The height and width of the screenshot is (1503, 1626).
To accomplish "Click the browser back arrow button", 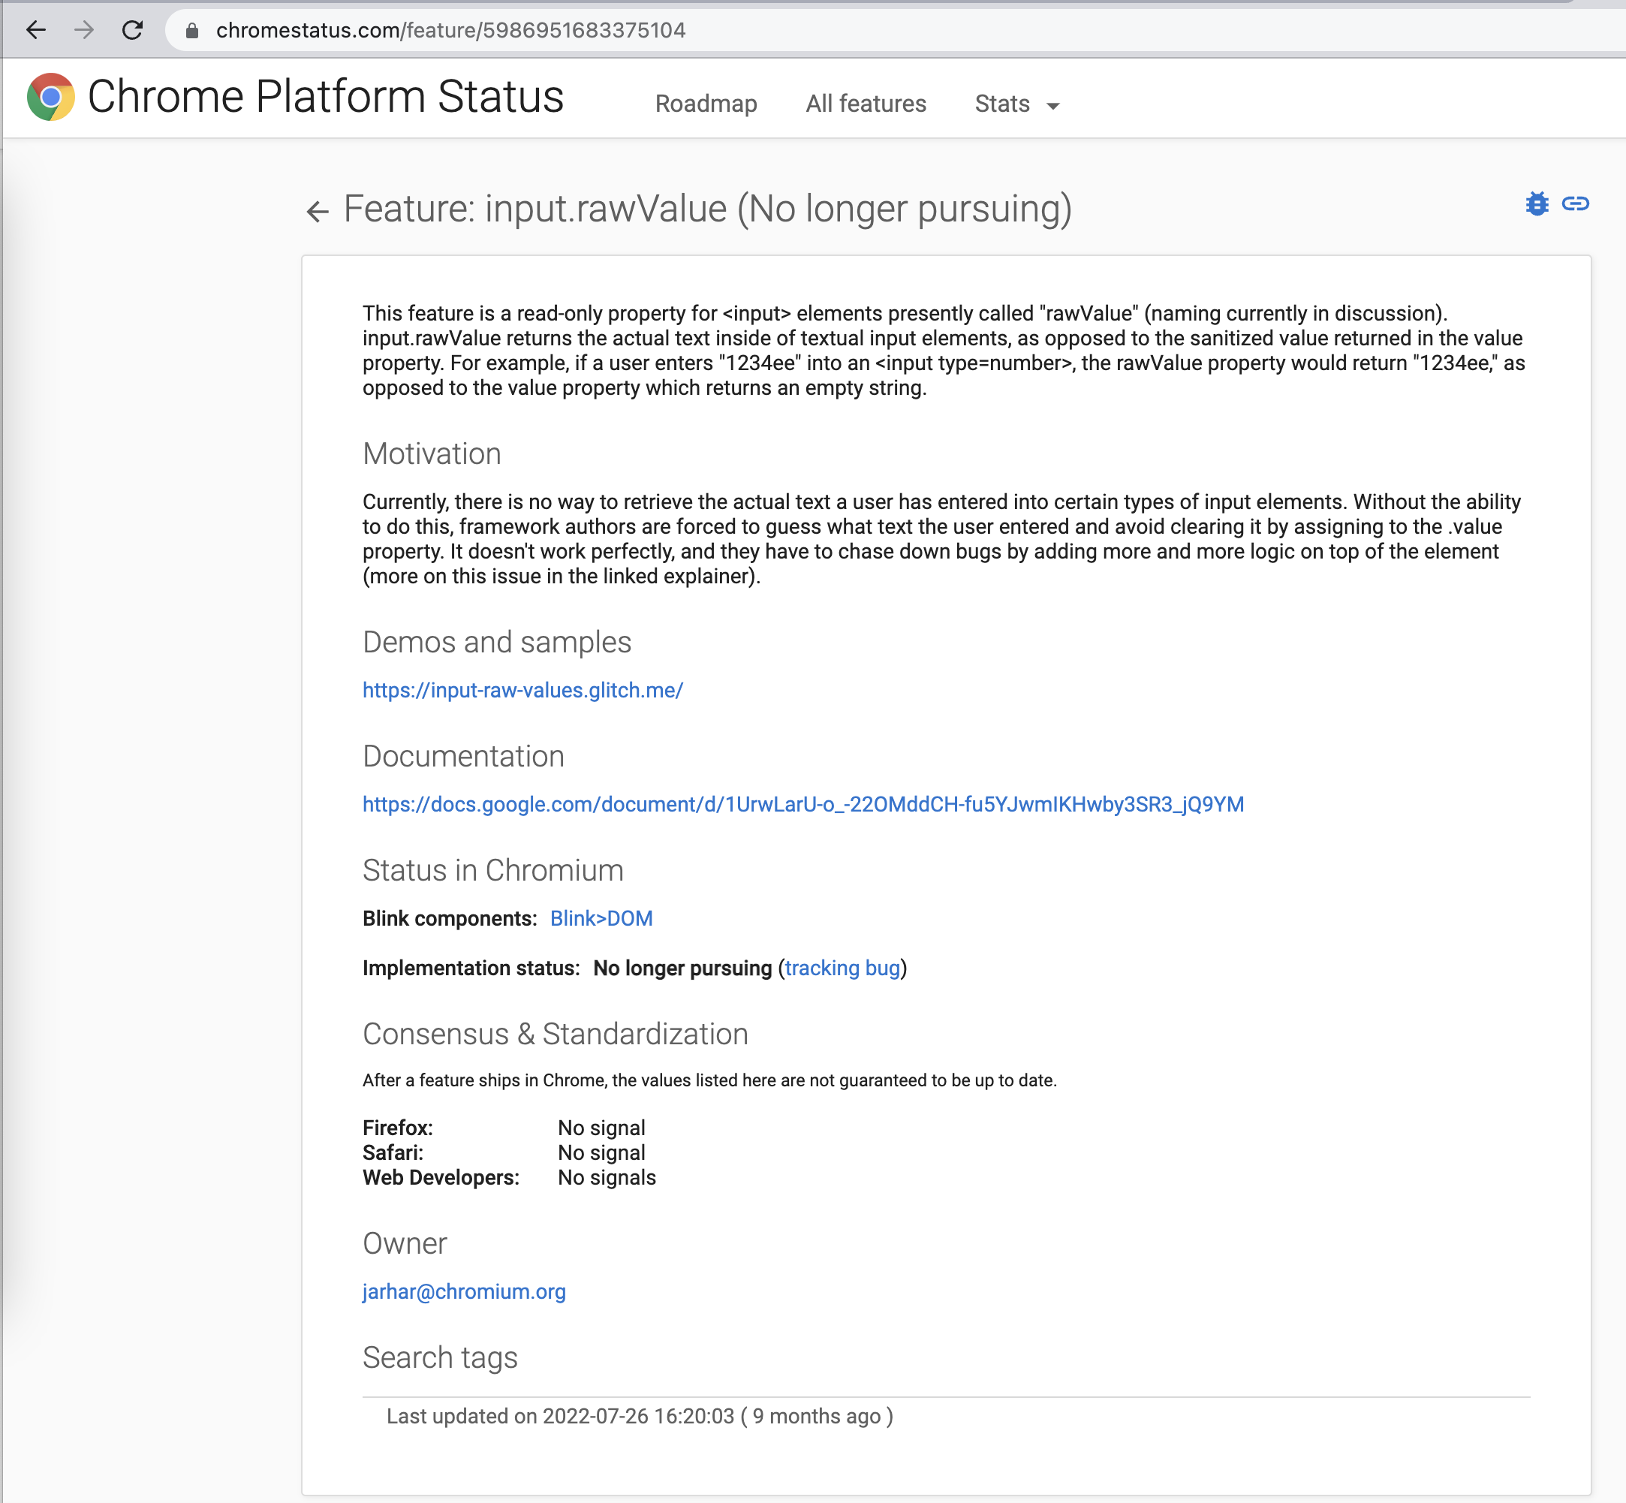I will 37,30.
